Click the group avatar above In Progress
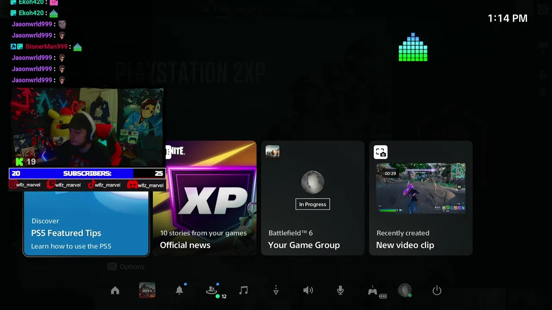 (x=313, y=183)
